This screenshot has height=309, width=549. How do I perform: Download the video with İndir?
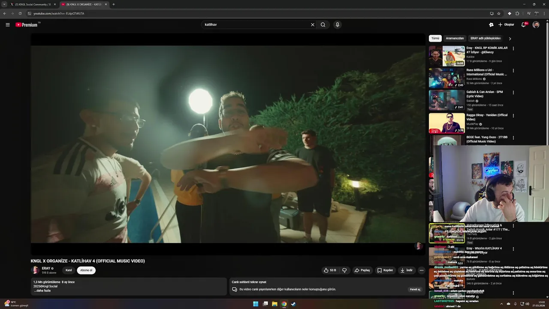click(407, 270)
